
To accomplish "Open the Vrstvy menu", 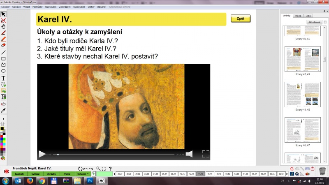I will coord(91,7).
